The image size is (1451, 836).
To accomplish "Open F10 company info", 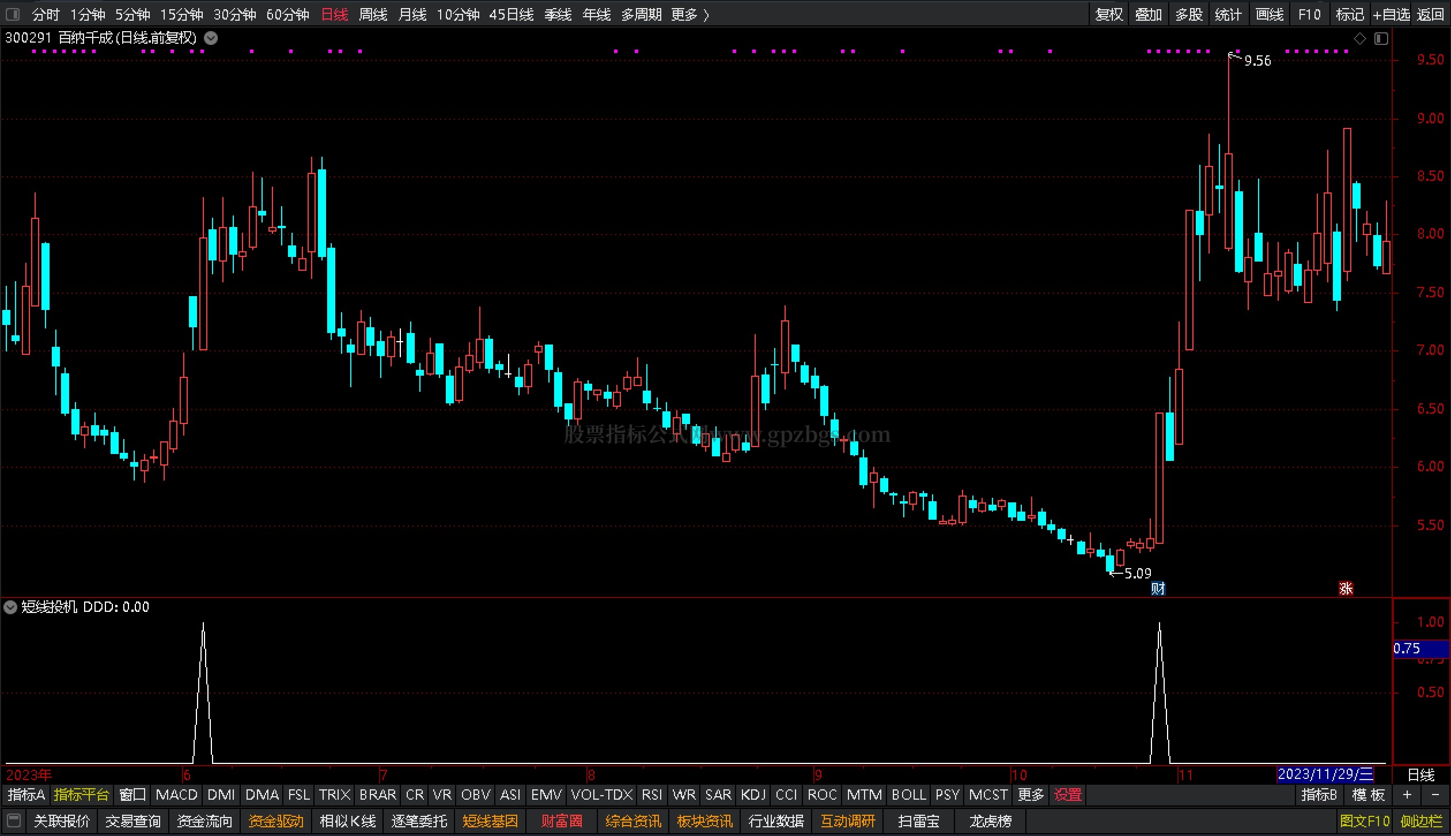I will tap(1309, 14).
